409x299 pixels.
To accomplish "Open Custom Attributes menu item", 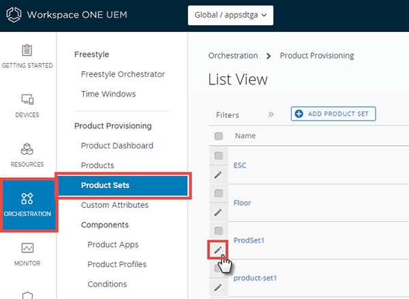I will tap(115, 205).
